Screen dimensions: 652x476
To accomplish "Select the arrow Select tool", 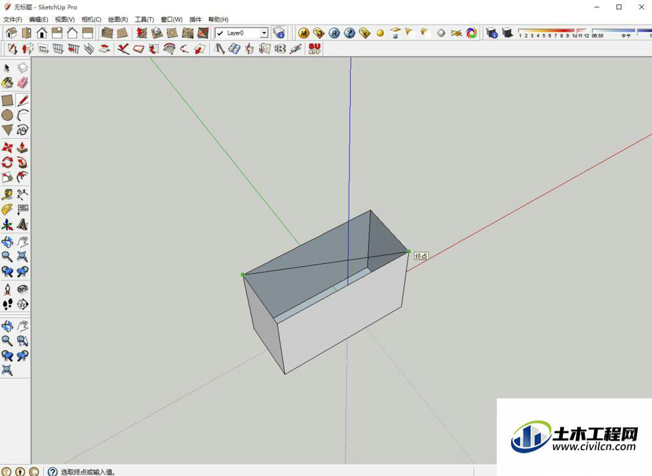I will coord(7,68).
